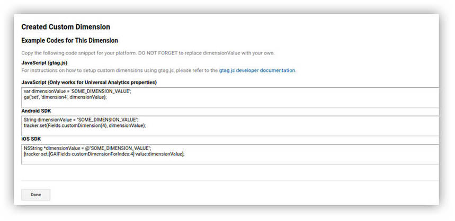
Task: Click the 'NSString *dimensionValue' iOS code line
Action: (87, 148)
